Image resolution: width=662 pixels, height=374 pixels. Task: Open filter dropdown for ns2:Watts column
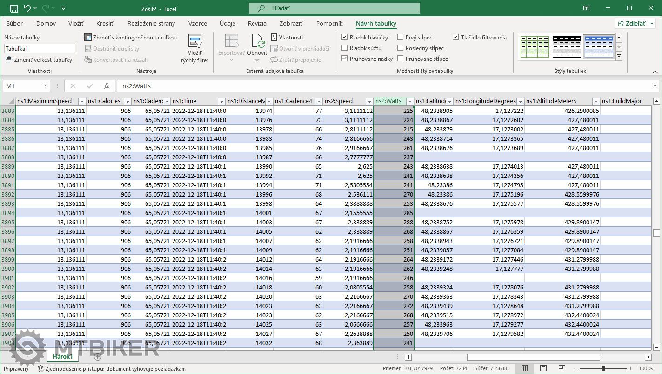(x=410, y=101)
